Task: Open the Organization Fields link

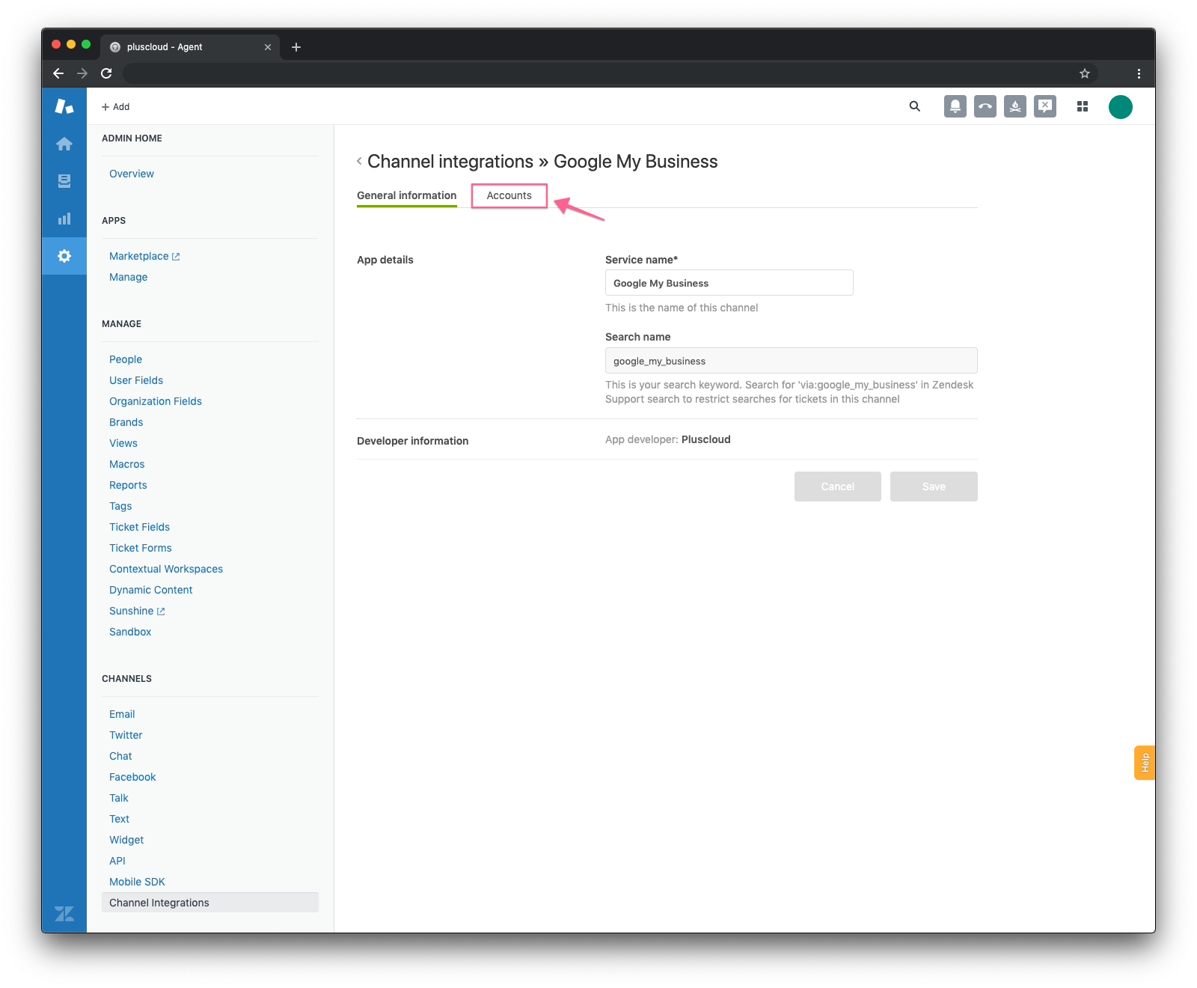Action: pos(156,401)
